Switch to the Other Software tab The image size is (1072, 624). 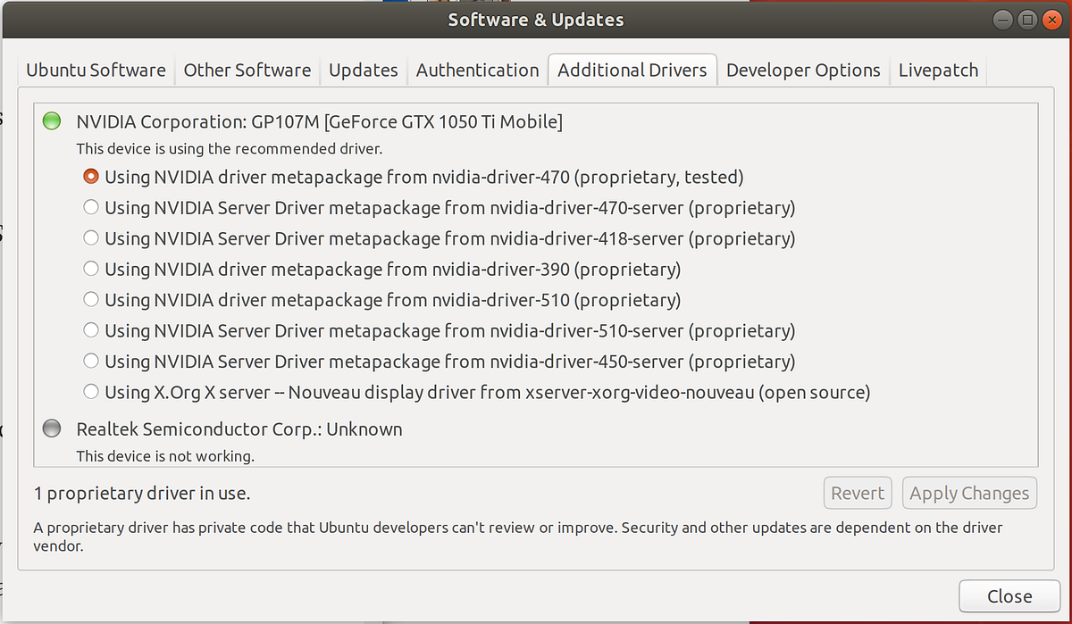247,70
